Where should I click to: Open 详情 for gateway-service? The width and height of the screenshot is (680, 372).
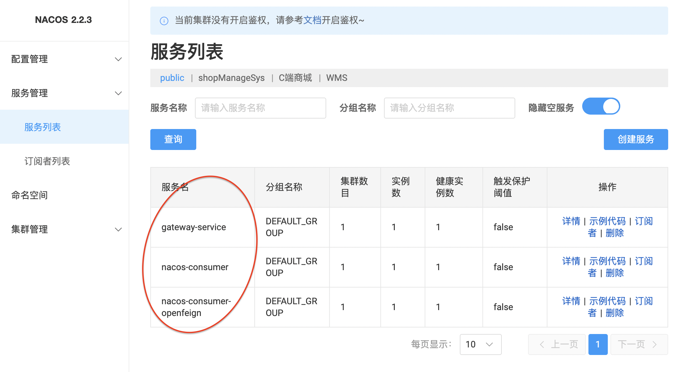(x=571, y=221)
